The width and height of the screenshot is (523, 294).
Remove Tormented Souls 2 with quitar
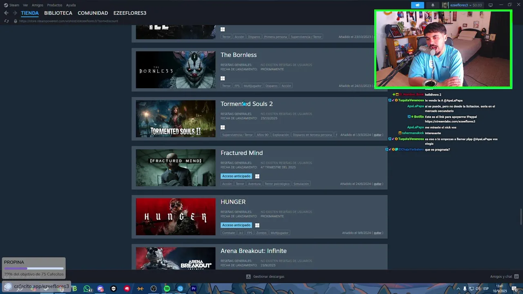click(378, 135)
